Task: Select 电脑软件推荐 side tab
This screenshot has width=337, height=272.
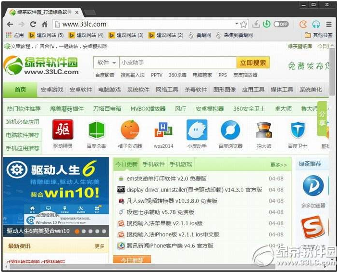Action: point(23,135)
